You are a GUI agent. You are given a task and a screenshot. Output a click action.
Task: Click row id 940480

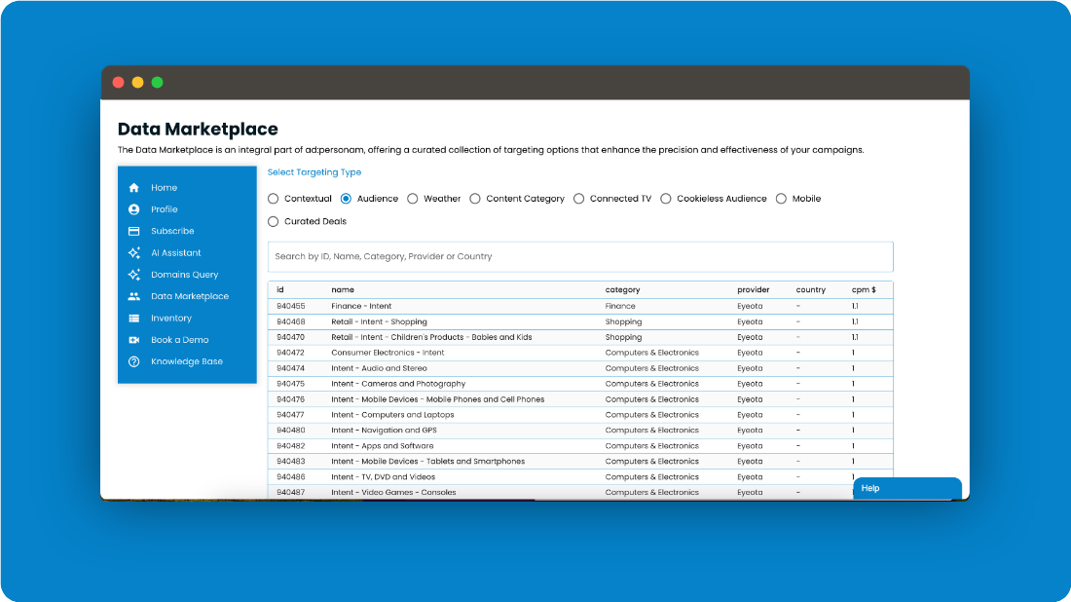tap(290, 431)
